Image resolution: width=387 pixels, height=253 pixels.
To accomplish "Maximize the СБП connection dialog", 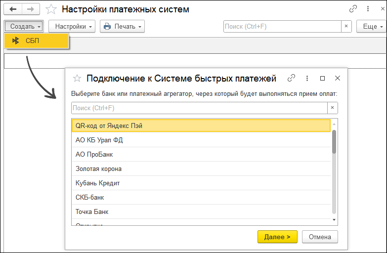I will tap(322, 78).
